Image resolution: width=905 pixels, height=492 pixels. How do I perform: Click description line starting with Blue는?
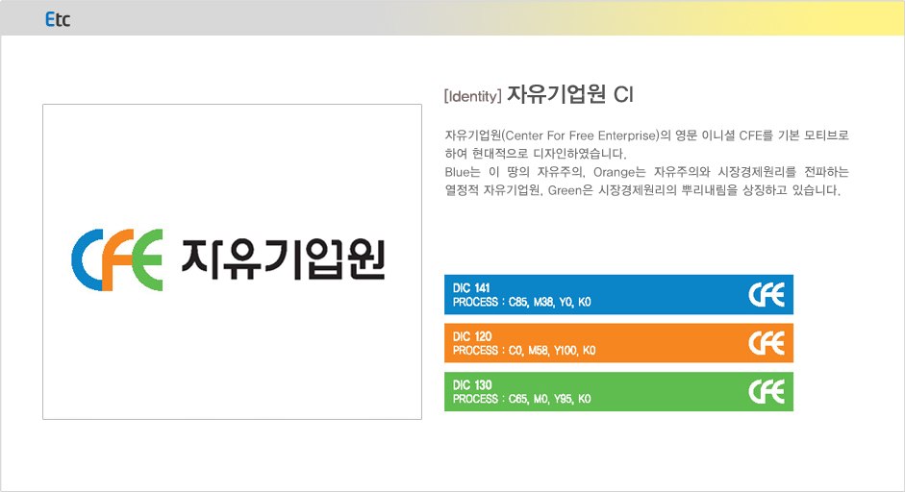(646, 172)
